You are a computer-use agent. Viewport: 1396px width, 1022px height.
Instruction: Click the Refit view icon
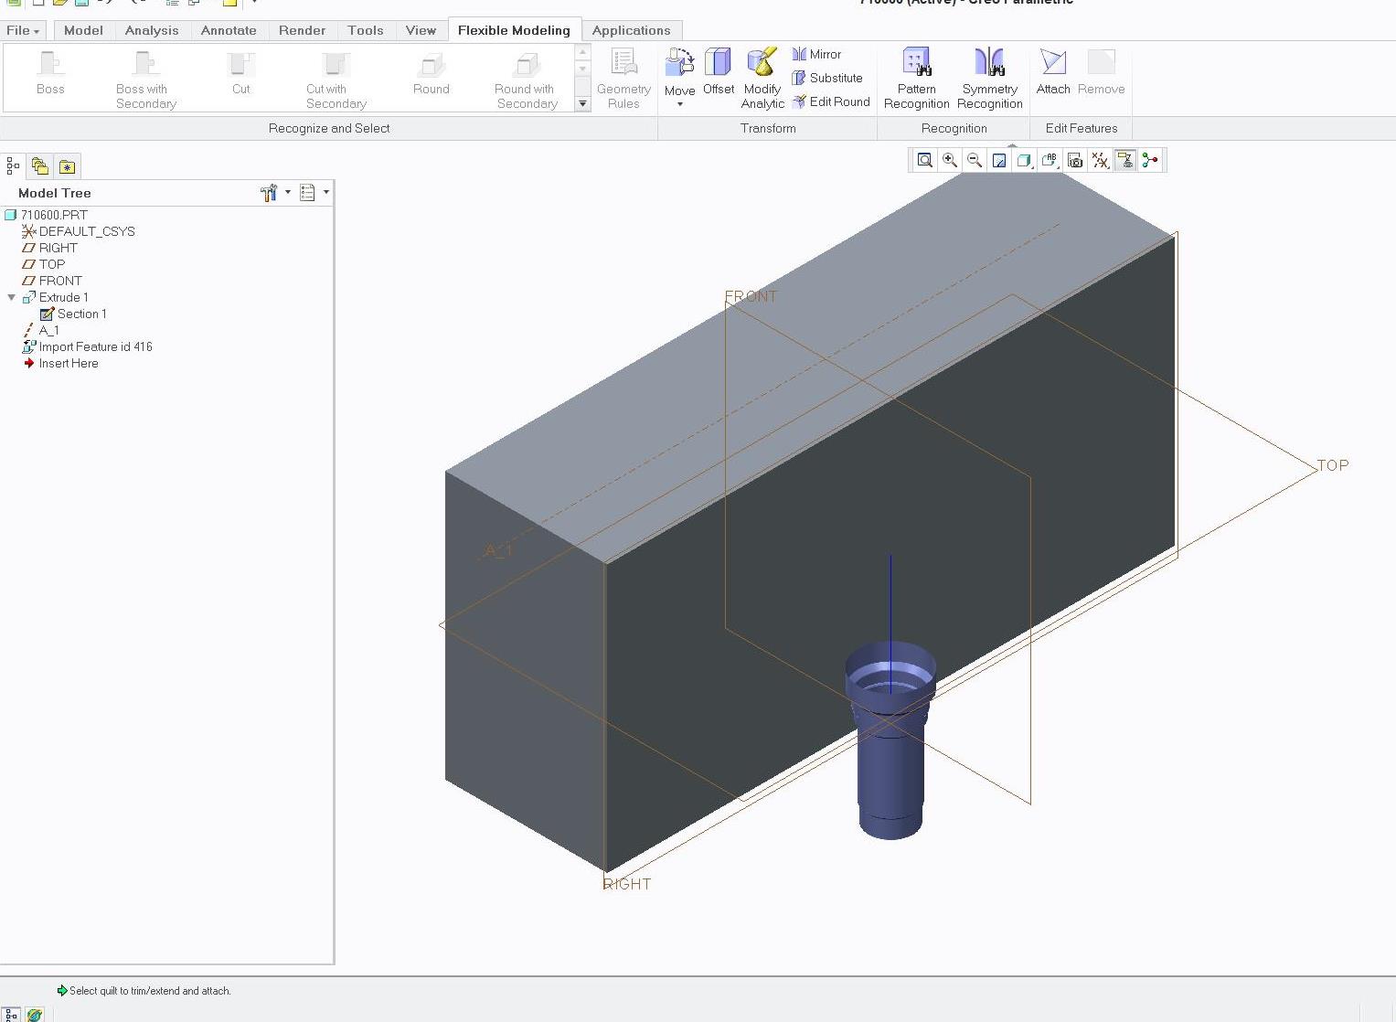[x=925, y=160]
